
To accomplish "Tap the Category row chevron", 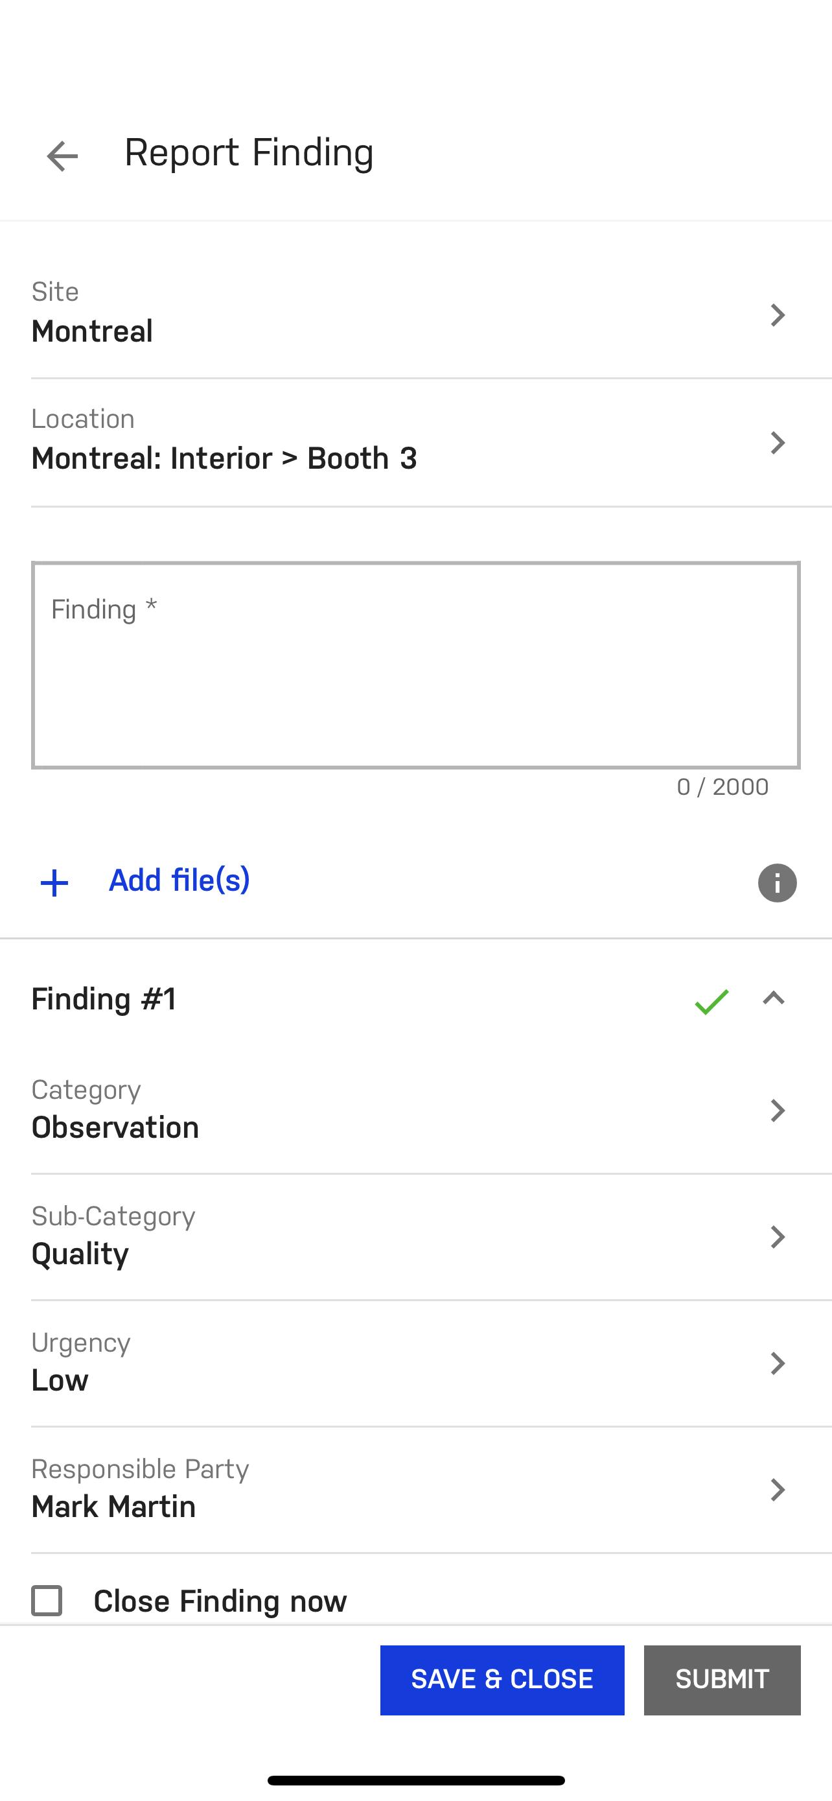I will tap(777, 1111).
